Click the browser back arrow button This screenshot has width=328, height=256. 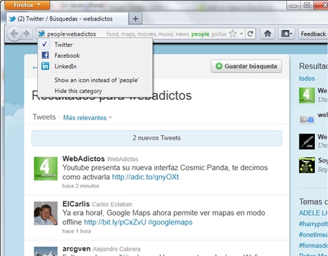14,34
